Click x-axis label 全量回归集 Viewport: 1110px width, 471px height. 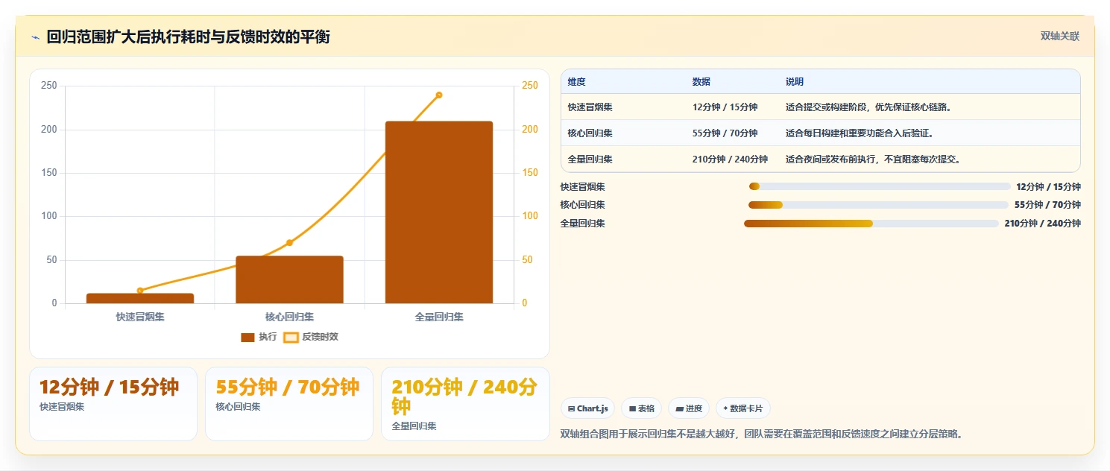(x=439, y=317)
